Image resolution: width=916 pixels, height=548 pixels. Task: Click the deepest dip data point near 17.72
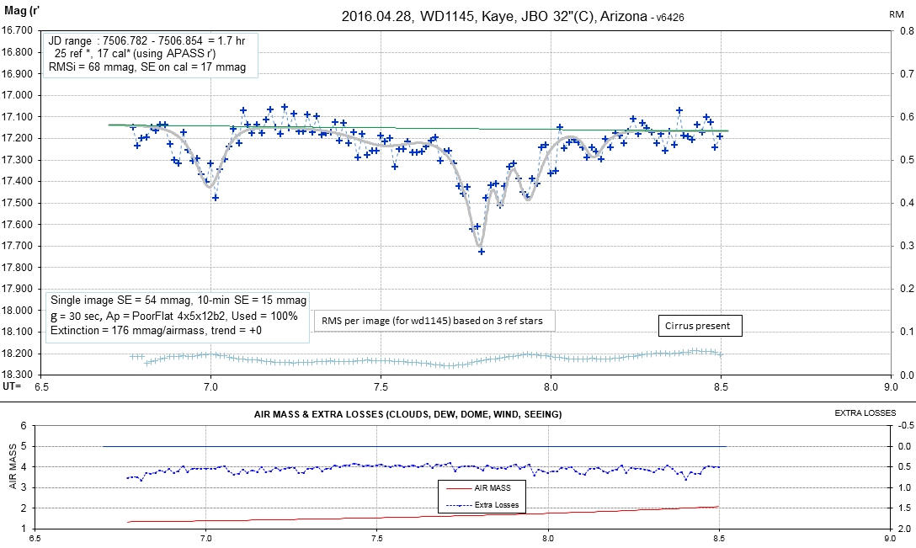[482, 251]
